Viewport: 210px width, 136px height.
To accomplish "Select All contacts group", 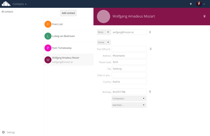I will 7,12.
